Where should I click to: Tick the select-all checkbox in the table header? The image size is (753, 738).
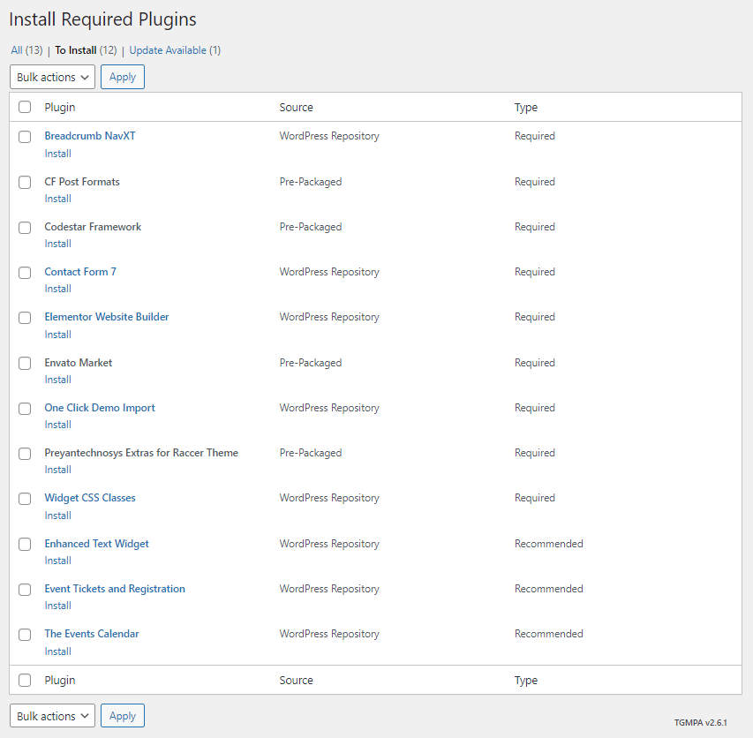pos(25,107)
